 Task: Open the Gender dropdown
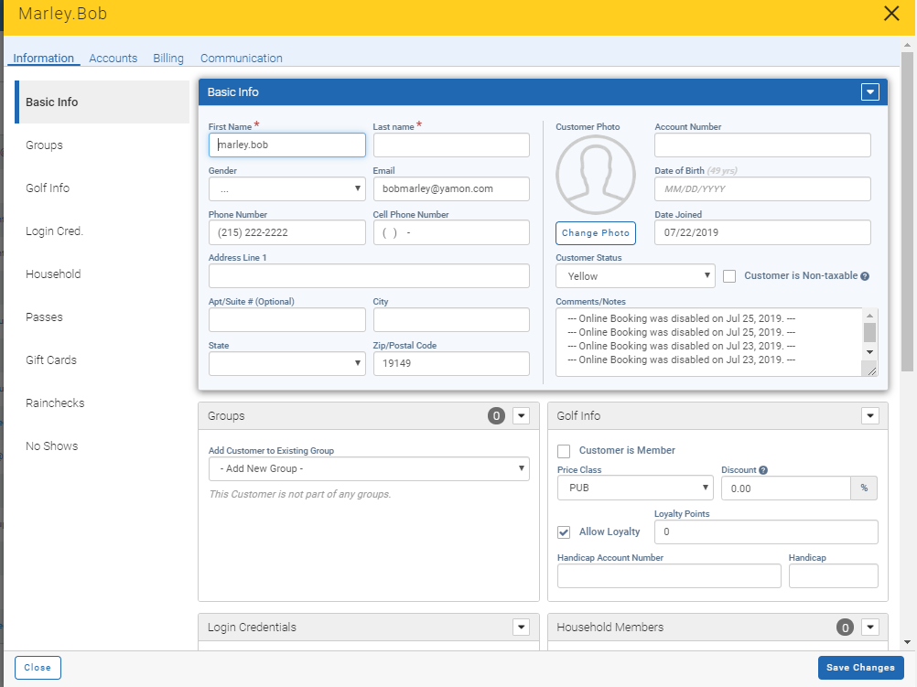point(287,188)
